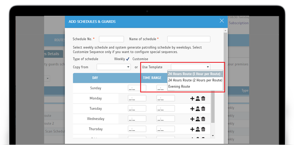Image resolution: width=294 pixels, height=145 pixels.
Task: Close the Add Schedules & Guards dialog
Action: [x=222, y=21]
